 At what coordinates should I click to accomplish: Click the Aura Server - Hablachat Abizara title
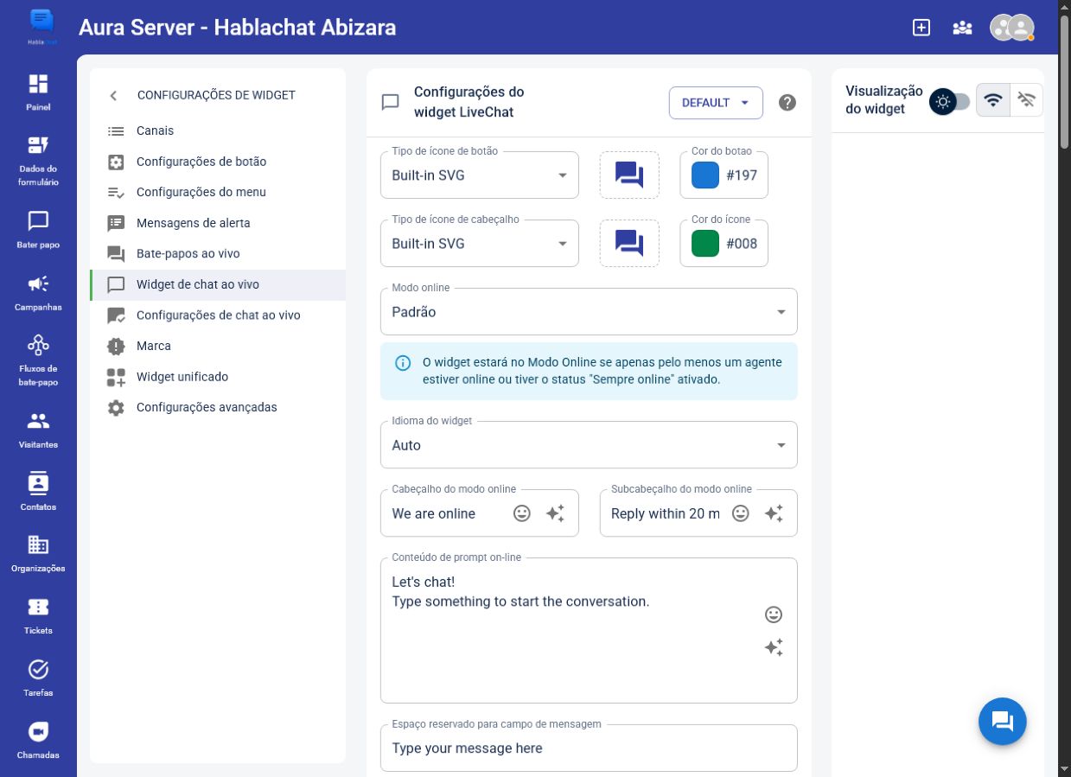[x=237, y=28]
